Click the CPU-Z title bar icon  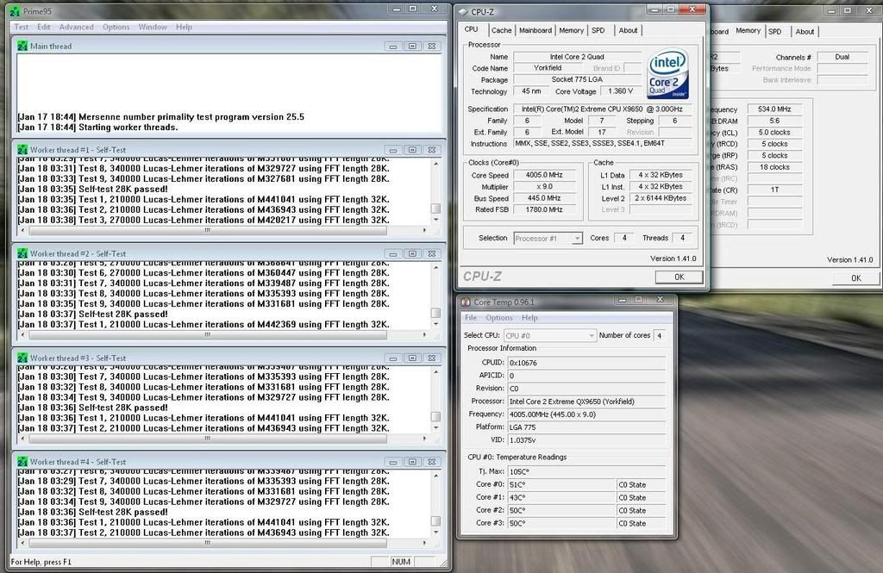pos(463,12)
